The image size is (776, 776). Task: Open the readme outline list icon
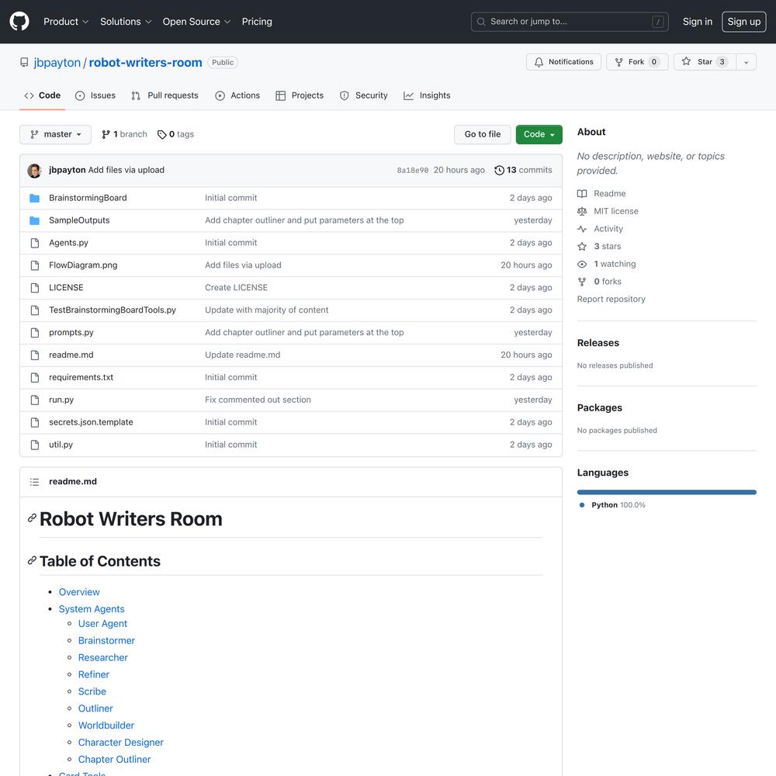click(34, 482)
